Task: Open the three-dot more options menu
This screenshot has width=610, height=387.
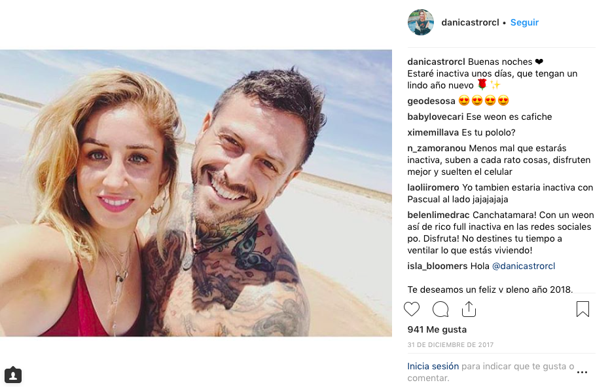Action: pyautogui.click(x=582, y=372)
